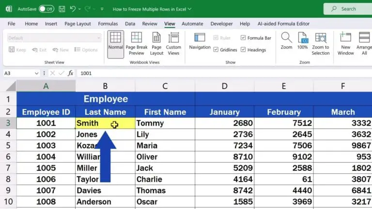Open the Formulas ribbon tab
The height and width of the screenshot is (209, 372).
[108, 23]
